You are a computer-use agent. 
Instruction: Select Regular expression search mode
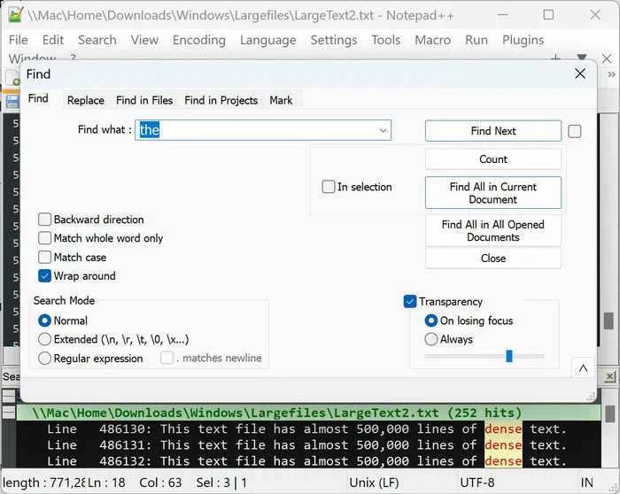pyautogui.click(x=45, y=359)
